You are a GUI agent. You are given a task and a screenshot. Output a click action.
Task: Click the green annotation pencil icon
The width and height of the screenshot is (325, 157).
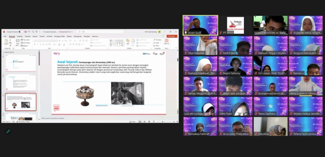[8, 131]
